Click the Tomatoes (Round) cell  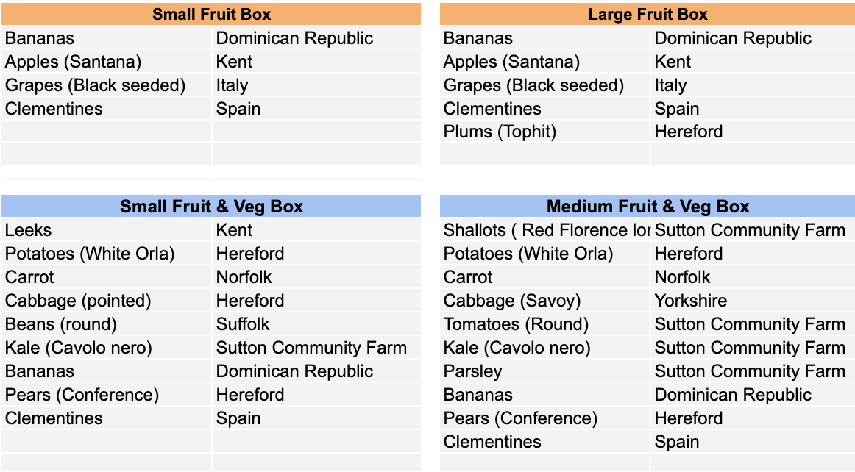(x=544, y=324)
